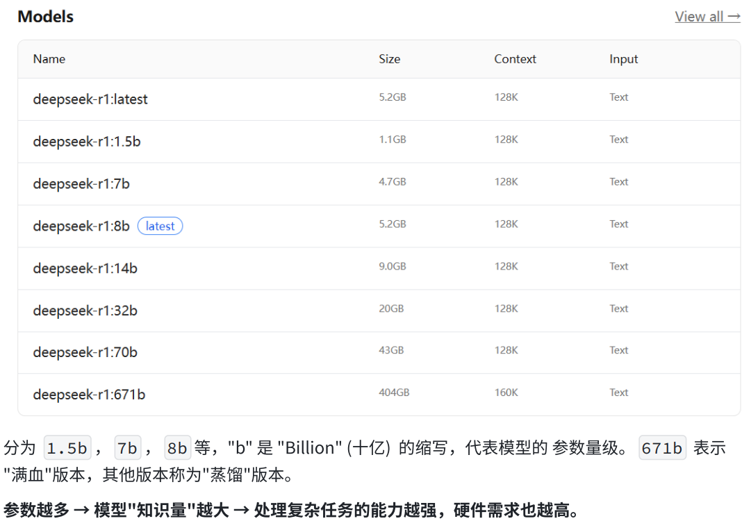Click the 5.2GB size in deepseek-r1:8b row
The width and height of the screenshot is (742, 521).
[393, 224]
